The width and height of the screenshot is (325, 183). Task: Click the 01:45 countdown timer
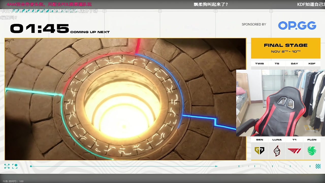pos(40,29)
